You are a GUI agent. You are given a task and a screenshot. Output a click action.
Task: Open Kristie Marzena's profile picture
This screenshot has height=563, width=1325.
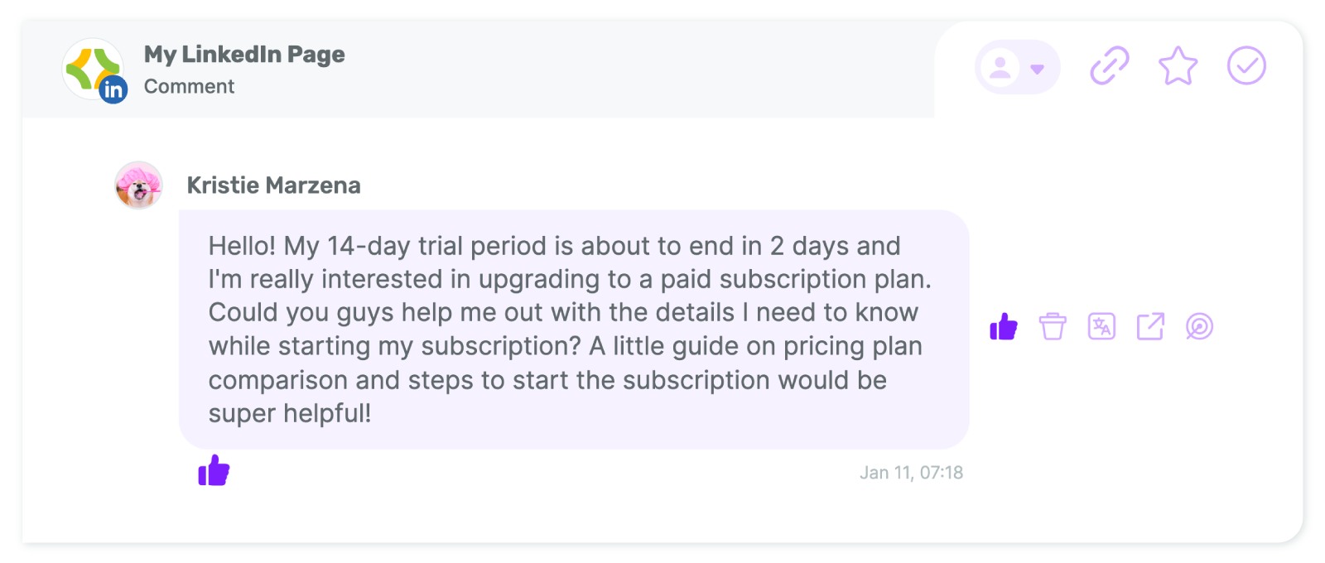click(138, 185)
